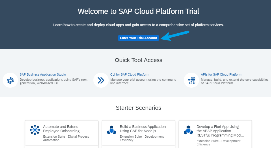Open CLI for SAP Cloud Platform link
271x148 pixels.
tap(130, 74)
